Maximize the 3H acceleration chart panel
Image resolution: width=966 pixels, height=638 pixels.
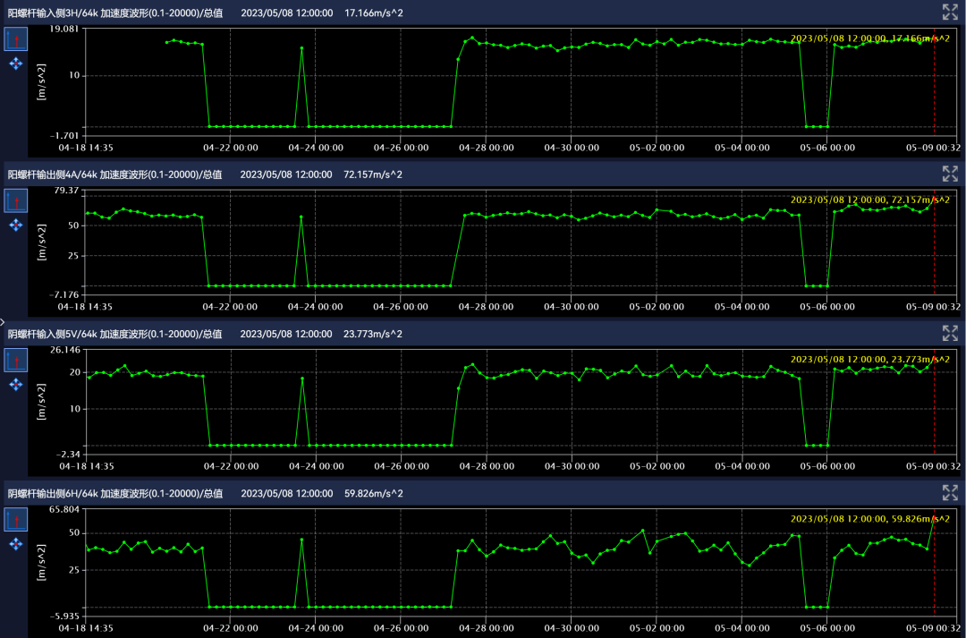click(x=950, y=13)
